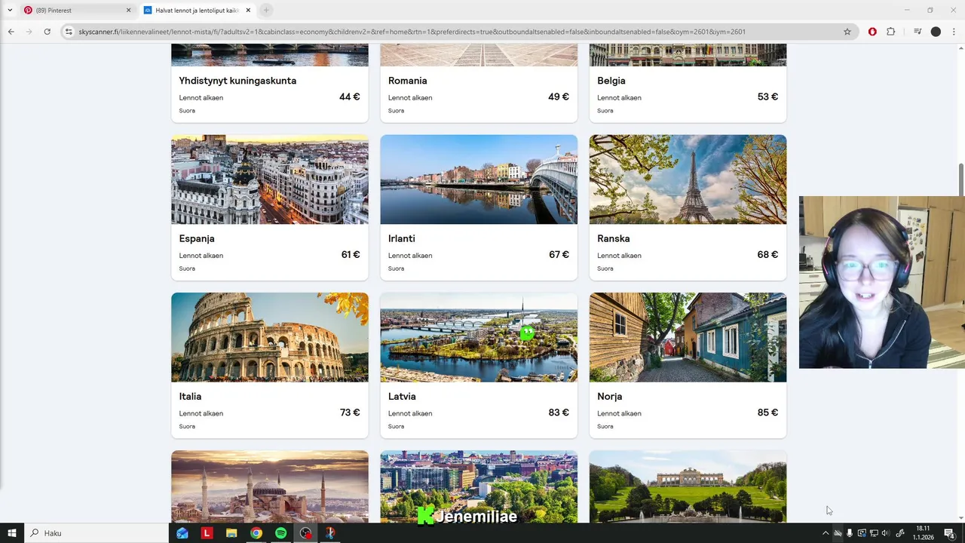This screenshot has height=543, width=965.
Task: Click the Italia Colosseum photo
Action: (270, 337)
